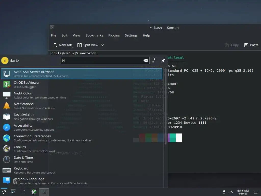The height and width of the screenshot is (196, 261).
Task: Open the View menu in Konsole
Action: coord(76,35)
